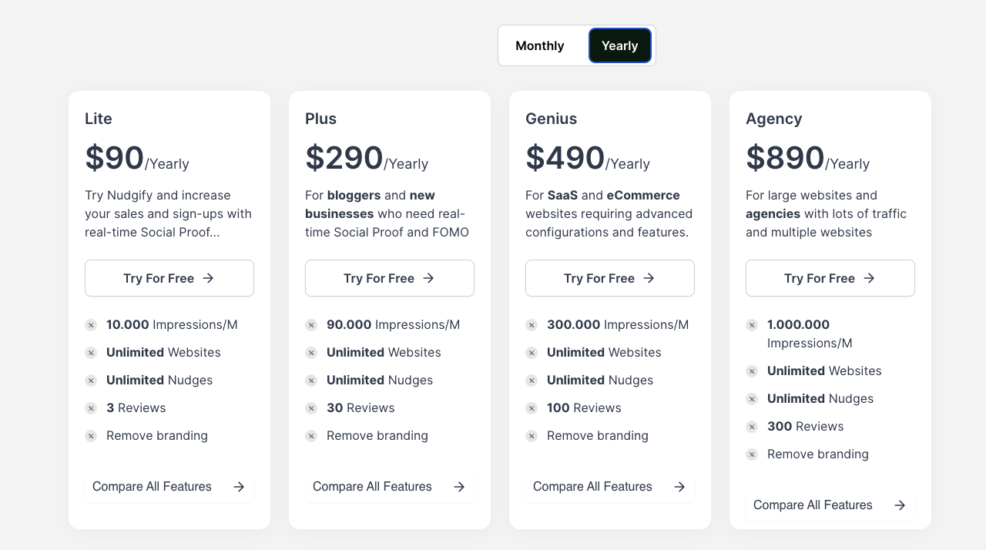Screen dimensions: 986x550
Task: Click the x icon beside Agency Remove branding
Action: click(752, 454)
